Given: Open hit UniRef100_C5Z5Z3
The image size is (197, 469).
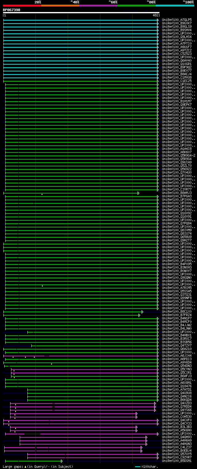Looking at the screenshot, I should 177,54.
